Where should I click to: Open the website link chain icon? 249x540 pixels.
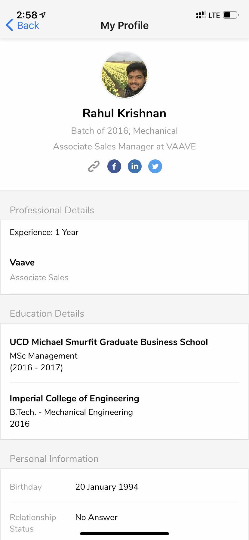(x=94, y=166)
